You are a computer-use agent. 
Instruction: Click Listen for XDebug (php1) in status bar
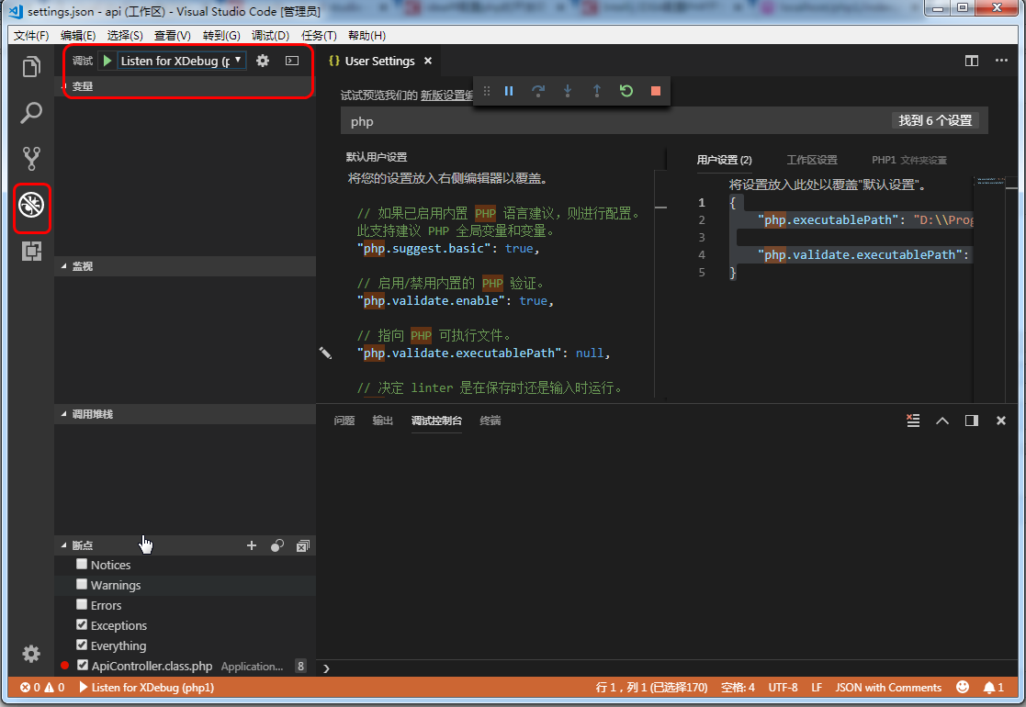147,687
